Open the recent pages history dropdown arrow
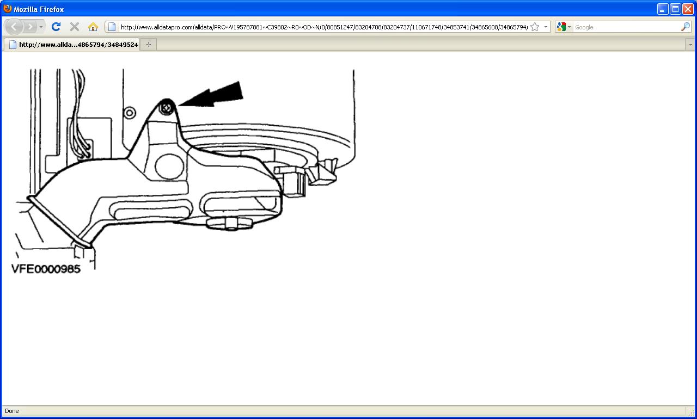Viewport: 697px width, 419px height. [x=41, y=27]
